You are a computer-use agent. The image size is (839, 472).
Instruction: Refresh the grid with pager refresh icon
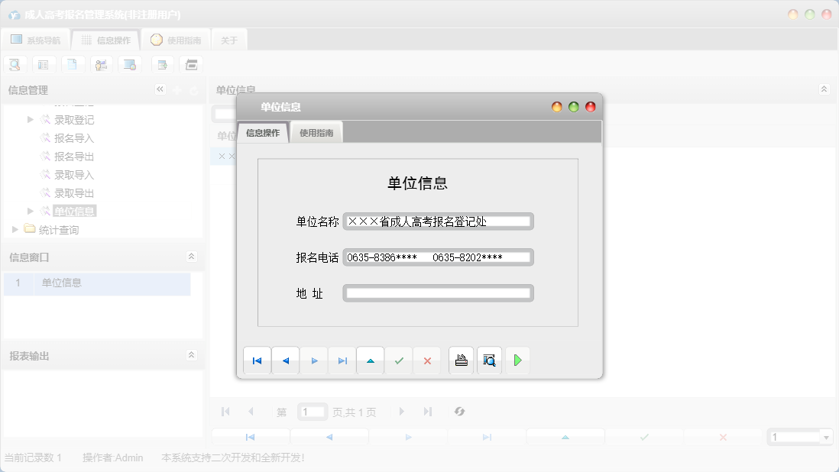coord(460,412)
